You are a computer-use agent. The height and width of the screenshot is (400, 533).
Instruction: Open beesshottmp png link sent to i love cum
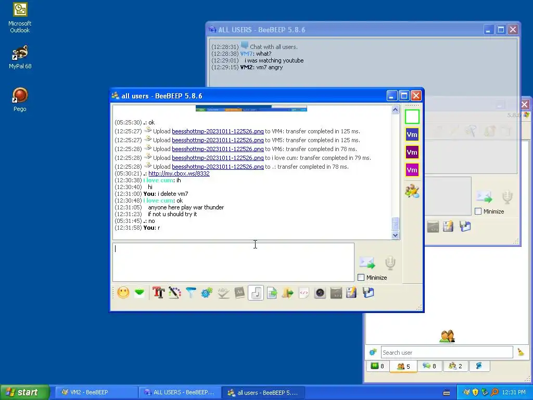click(218, 158)
